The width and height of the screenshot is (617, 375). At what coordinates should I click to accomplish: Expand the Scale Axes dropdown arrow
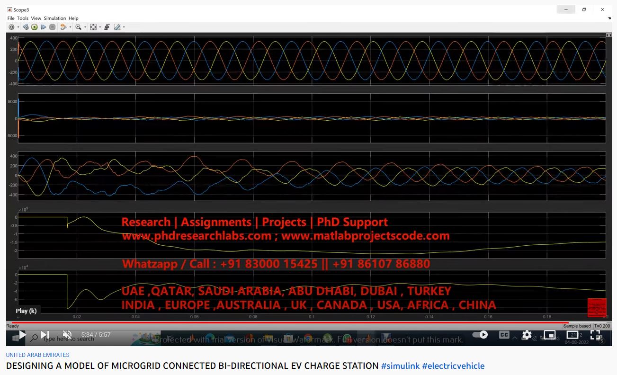(99, 27)
